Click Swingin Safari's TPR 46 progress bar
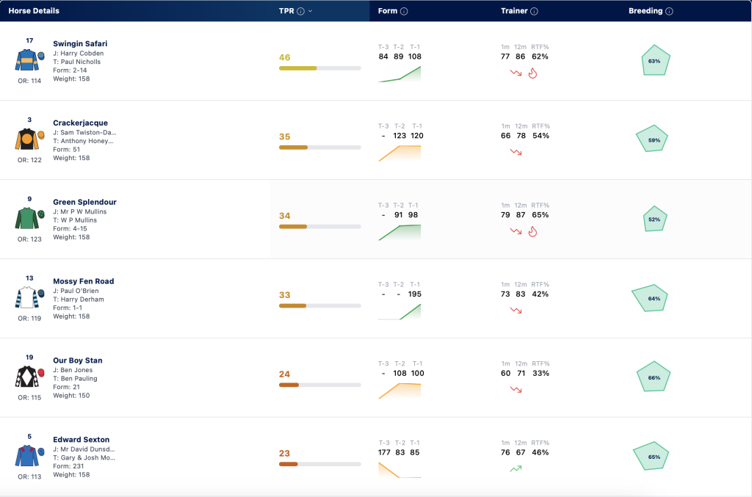Screen dimensions: 752x497 320,68
